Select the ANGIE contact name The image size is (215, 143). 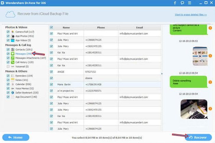(61, 72)
